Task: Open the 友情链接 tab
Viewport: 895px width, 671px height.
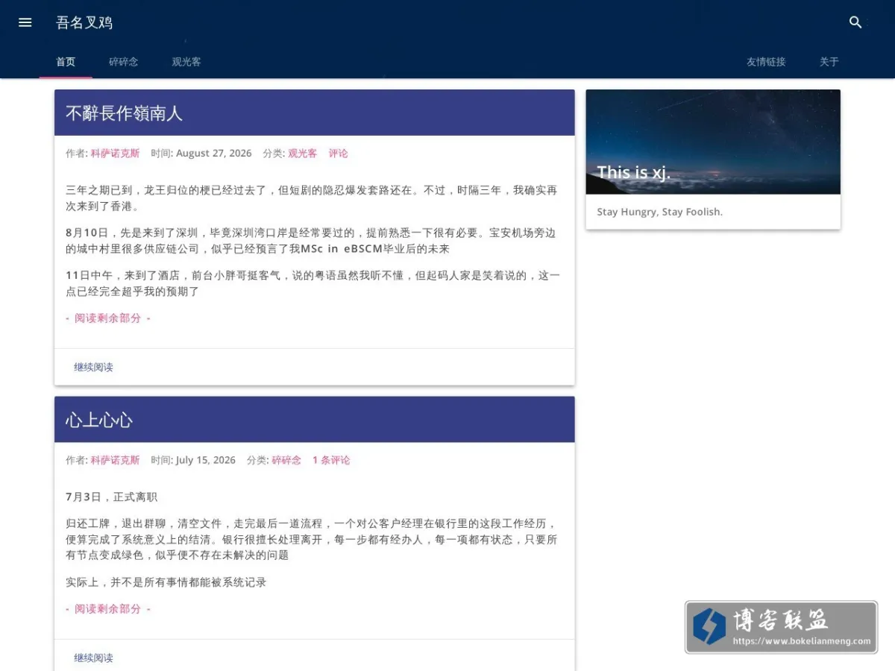Action: pos(766,62)
